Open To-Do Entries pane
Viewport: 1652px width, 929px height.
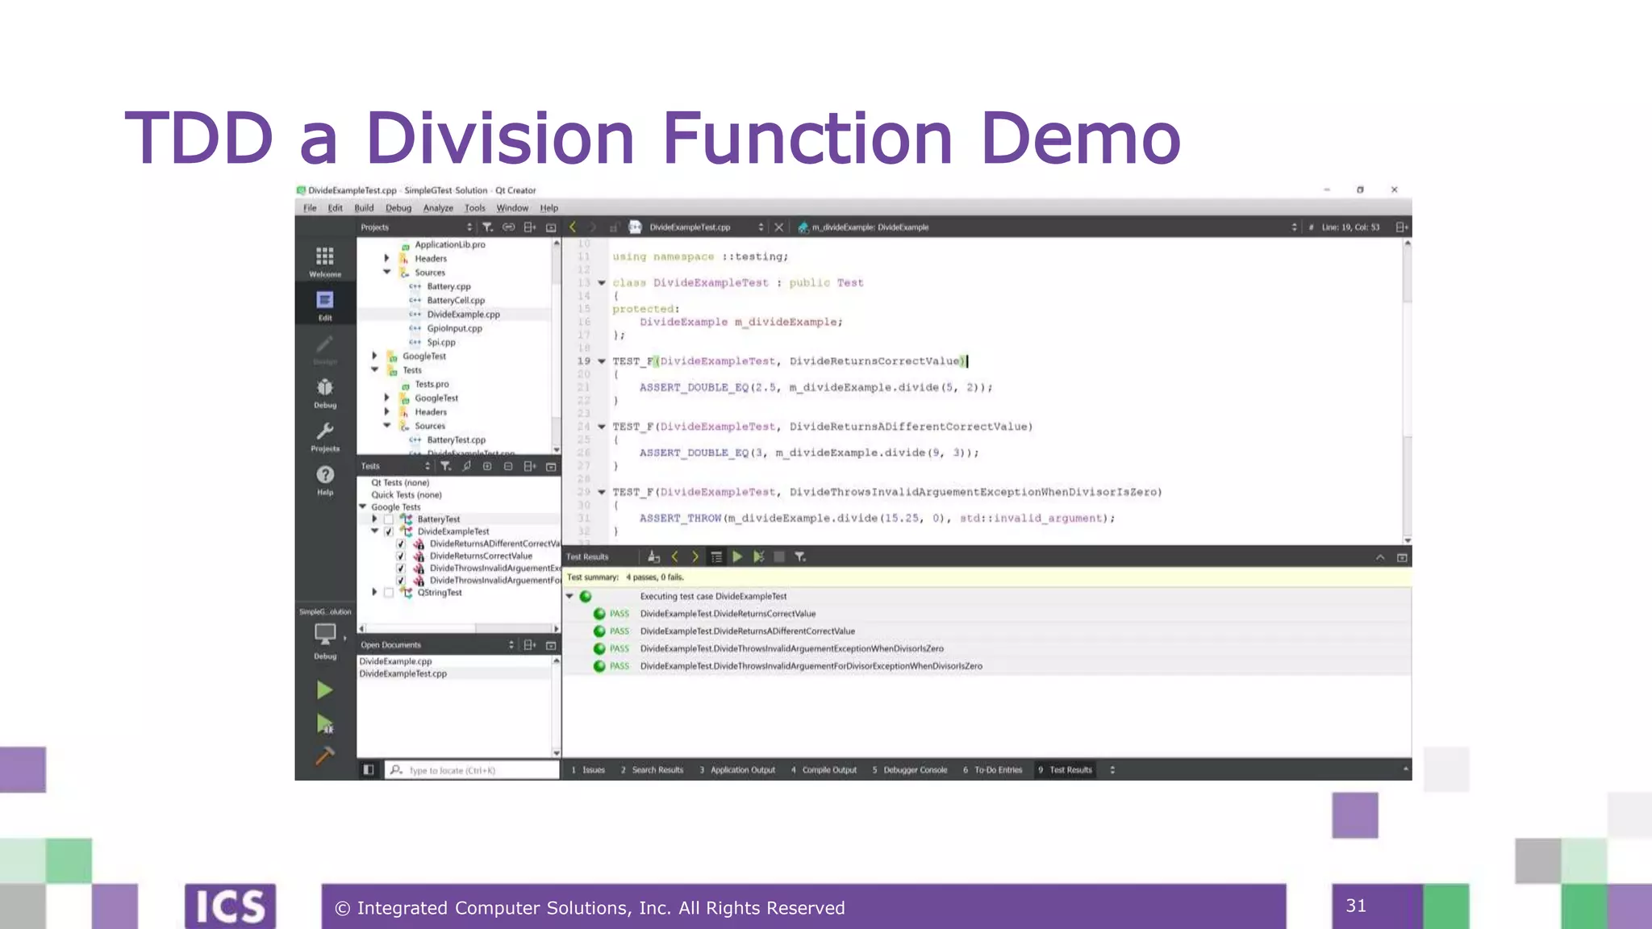click(x=993, y=770)
